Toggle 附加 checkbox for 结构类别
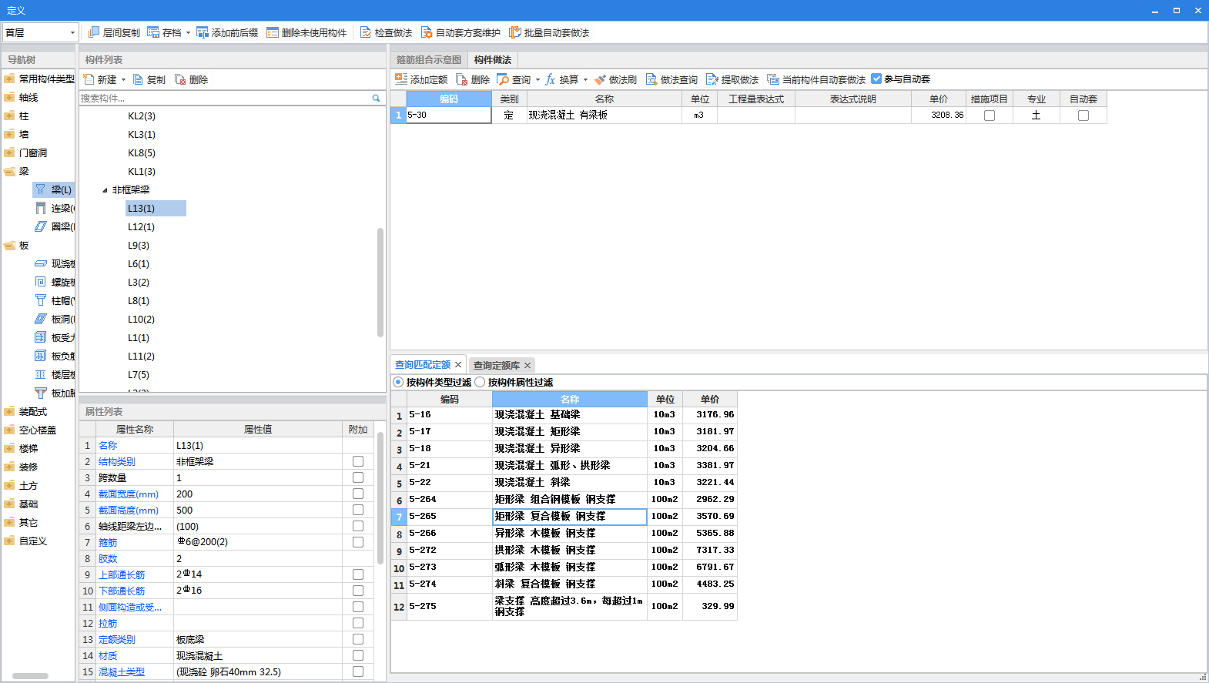Image resolution: width=1209 pixels, height=683 pixels. click(x=358, y=461)
